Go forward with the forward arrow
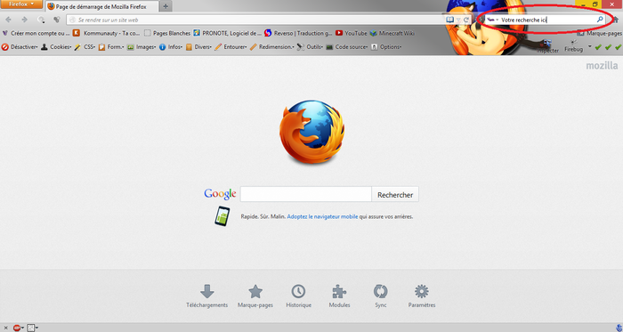This screenshot has height=332, width=623. pyautogui.click(x=25, y=20)
